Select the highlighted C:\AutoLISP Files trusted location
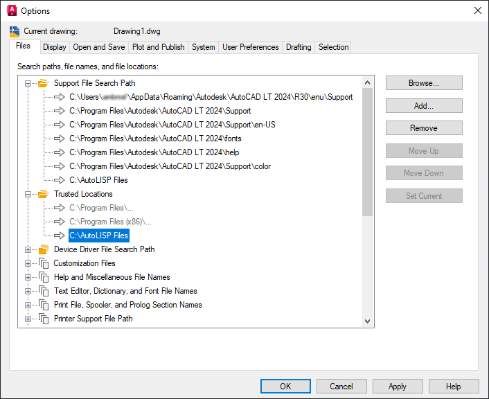489x399 pixels. (99, 236)
